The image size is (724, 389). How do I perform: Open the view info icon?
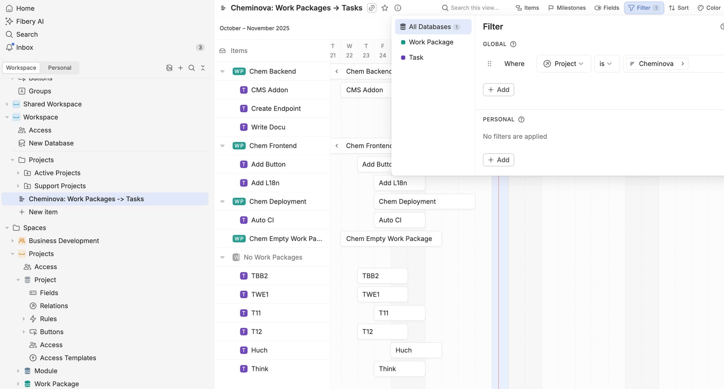click(x=398, y=8)
